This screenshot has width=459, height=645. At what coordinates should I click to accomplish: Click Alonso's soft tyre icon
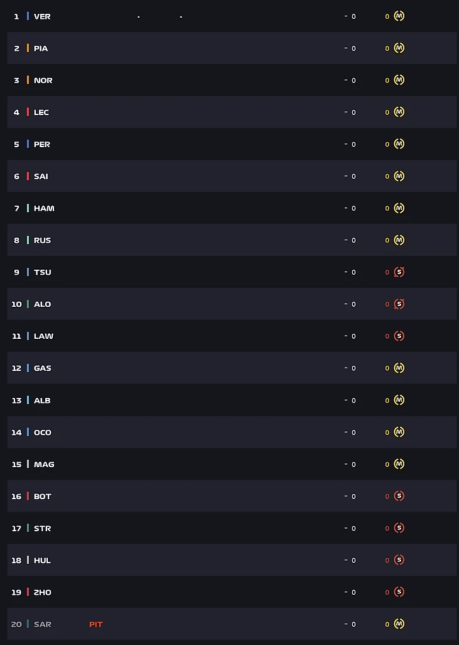399,304
